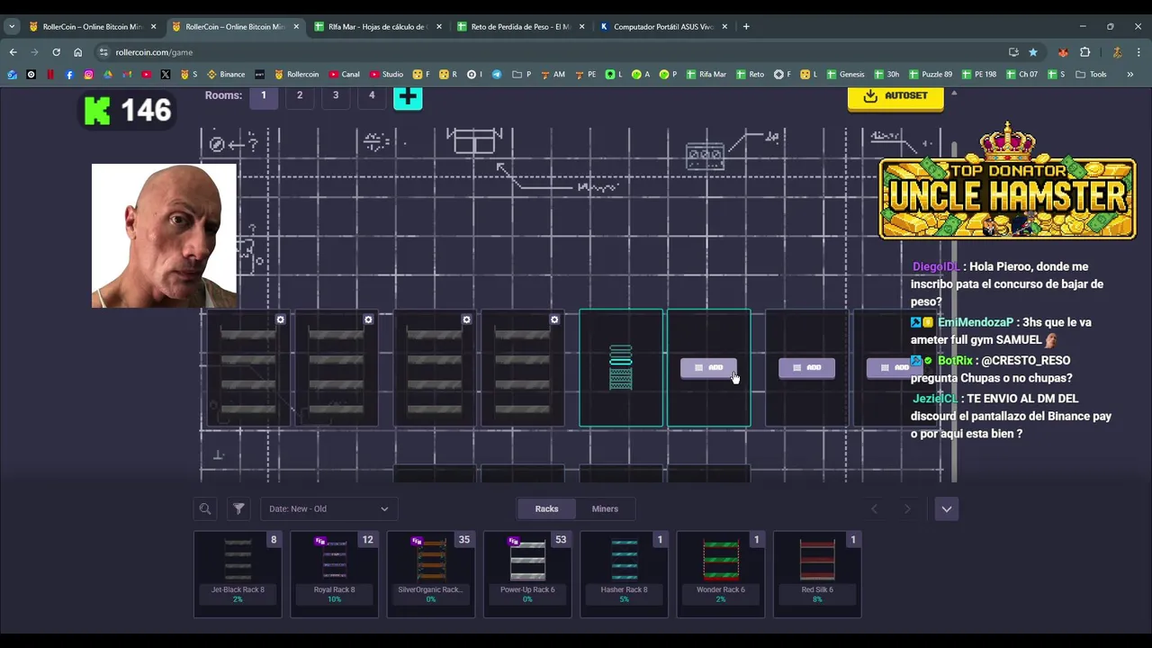Viewport: 1152px width, 648px height.
Task: Click the magnifier search icon in inventory
Action: click(x=205, y=508)
